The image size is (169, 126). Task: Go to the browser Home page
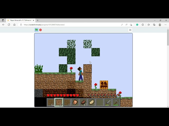tap(14, 25)
